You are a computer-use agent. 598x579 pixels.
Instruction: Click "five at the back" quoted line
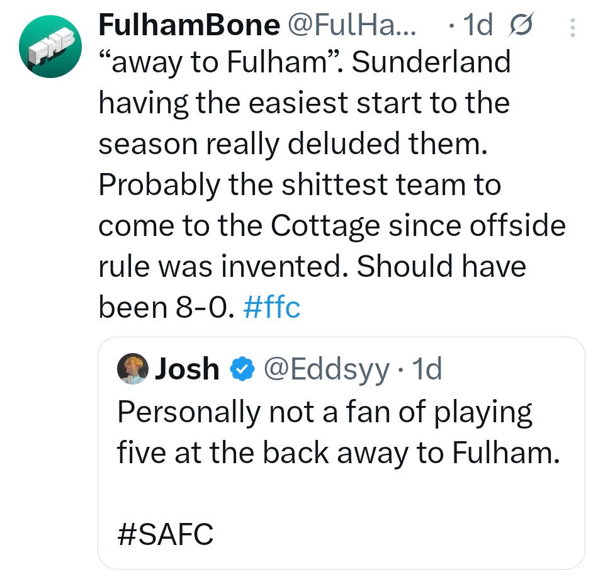coord(337,453)
